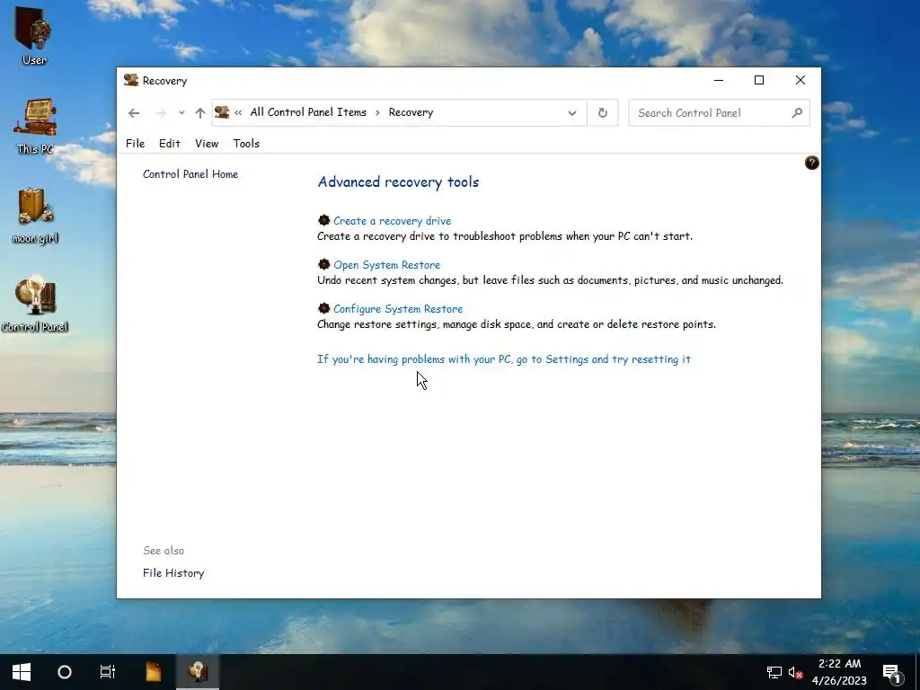This screenshot has width=920, height=690.
Task: Open File History under See also
Action: tap(173, 573)
